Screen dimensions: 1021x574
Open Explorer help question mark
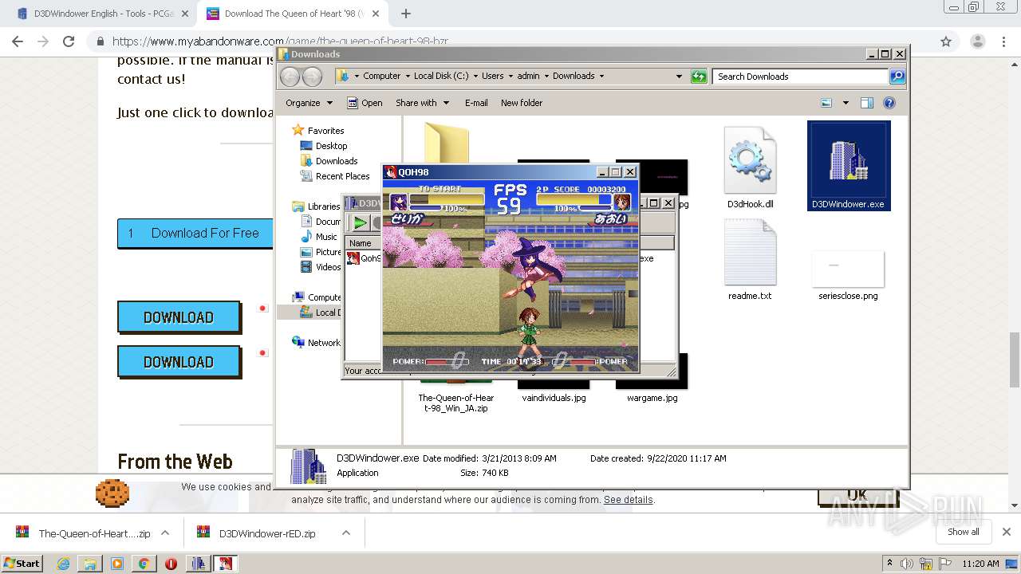889,103
